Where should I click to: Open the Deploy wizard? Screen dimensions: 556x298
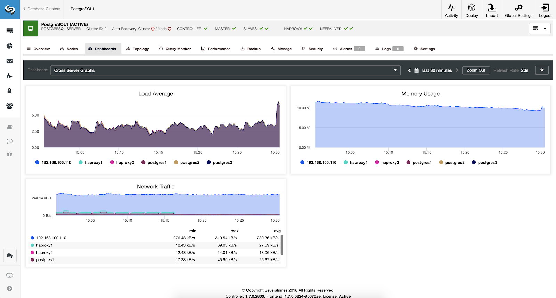(472, 10)
